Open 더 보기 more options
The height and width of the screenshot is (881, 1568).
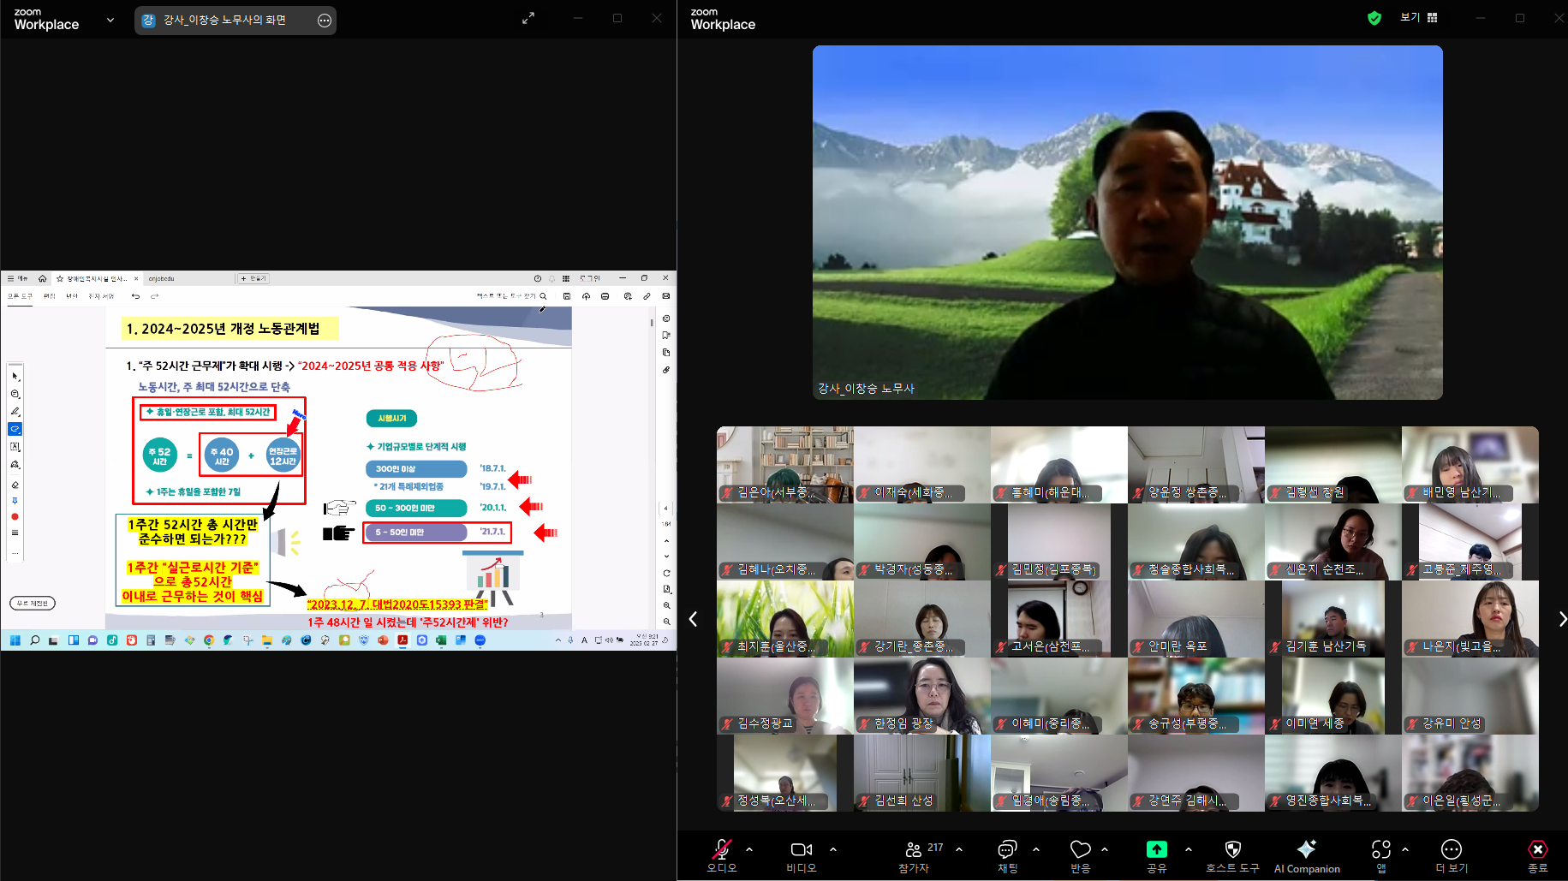coord(1452,854)
